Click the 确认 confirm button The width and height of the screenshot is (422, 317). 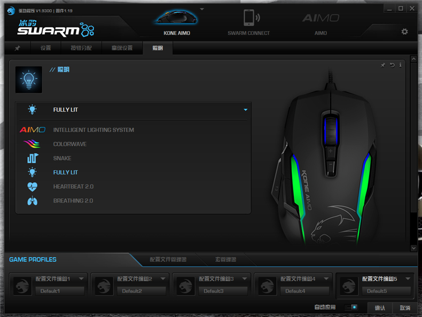tap(380, 308)
